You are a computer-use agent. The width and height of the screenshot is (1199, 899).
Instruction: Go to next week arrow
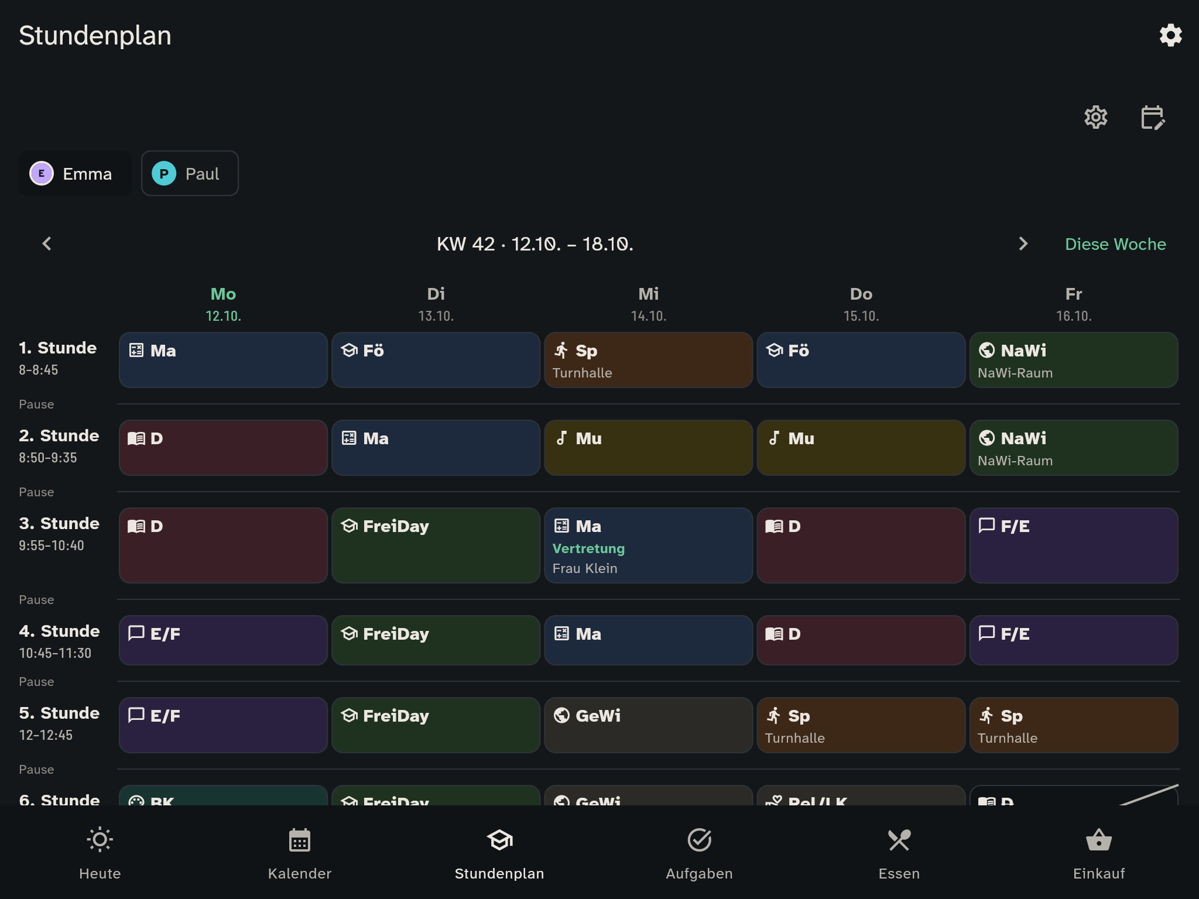click(1023, 243)
